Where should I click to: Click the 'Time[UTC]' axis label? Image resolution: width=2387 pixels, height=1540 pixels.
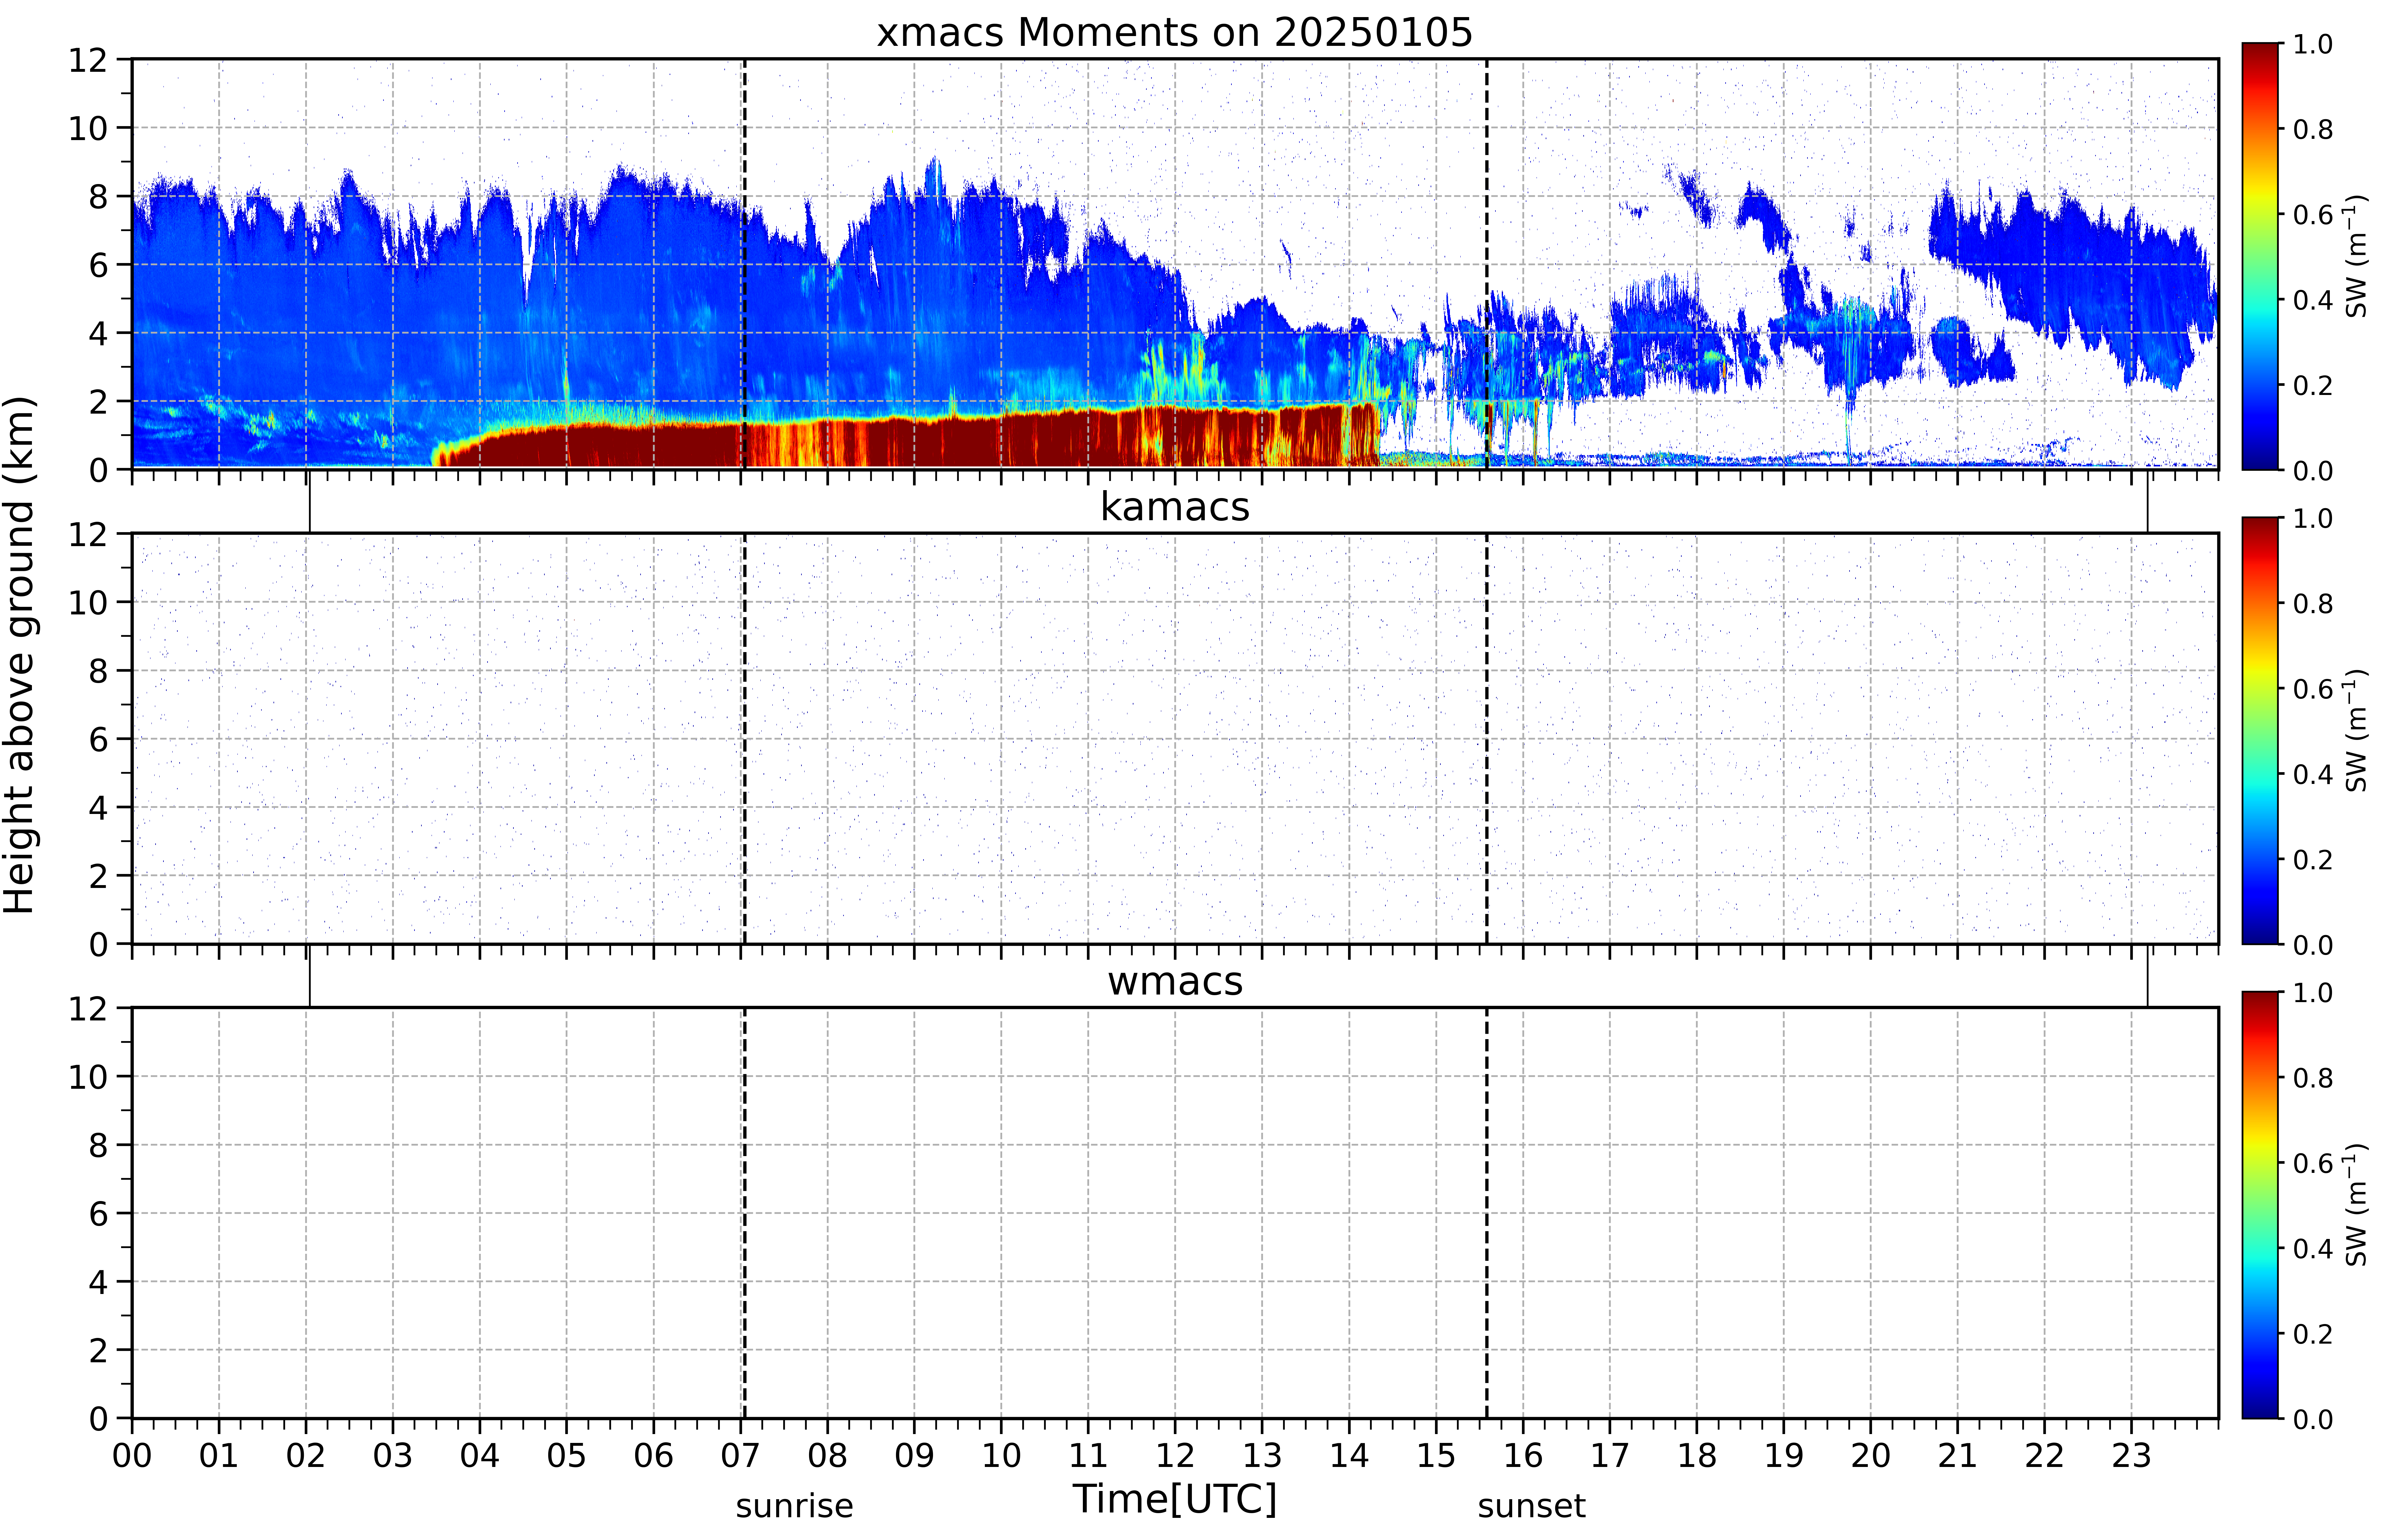click(1175, 1499)
